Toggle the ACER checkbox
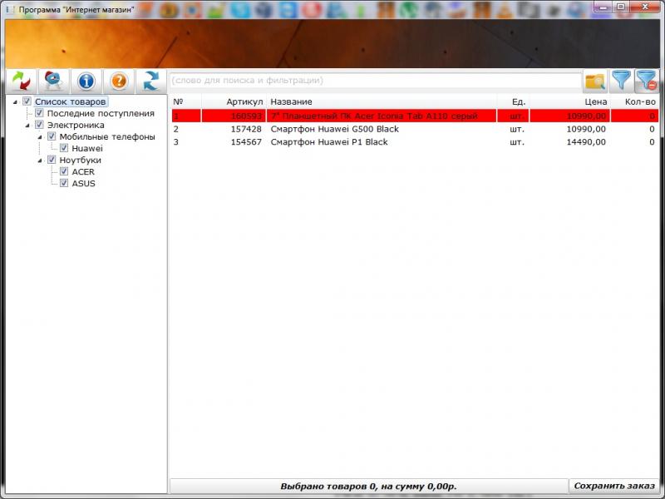The image size is (665, 499). 64,171
